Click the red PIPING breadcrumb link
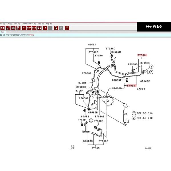The width and height of the screenshot is (171, 171). pos(31,35)
